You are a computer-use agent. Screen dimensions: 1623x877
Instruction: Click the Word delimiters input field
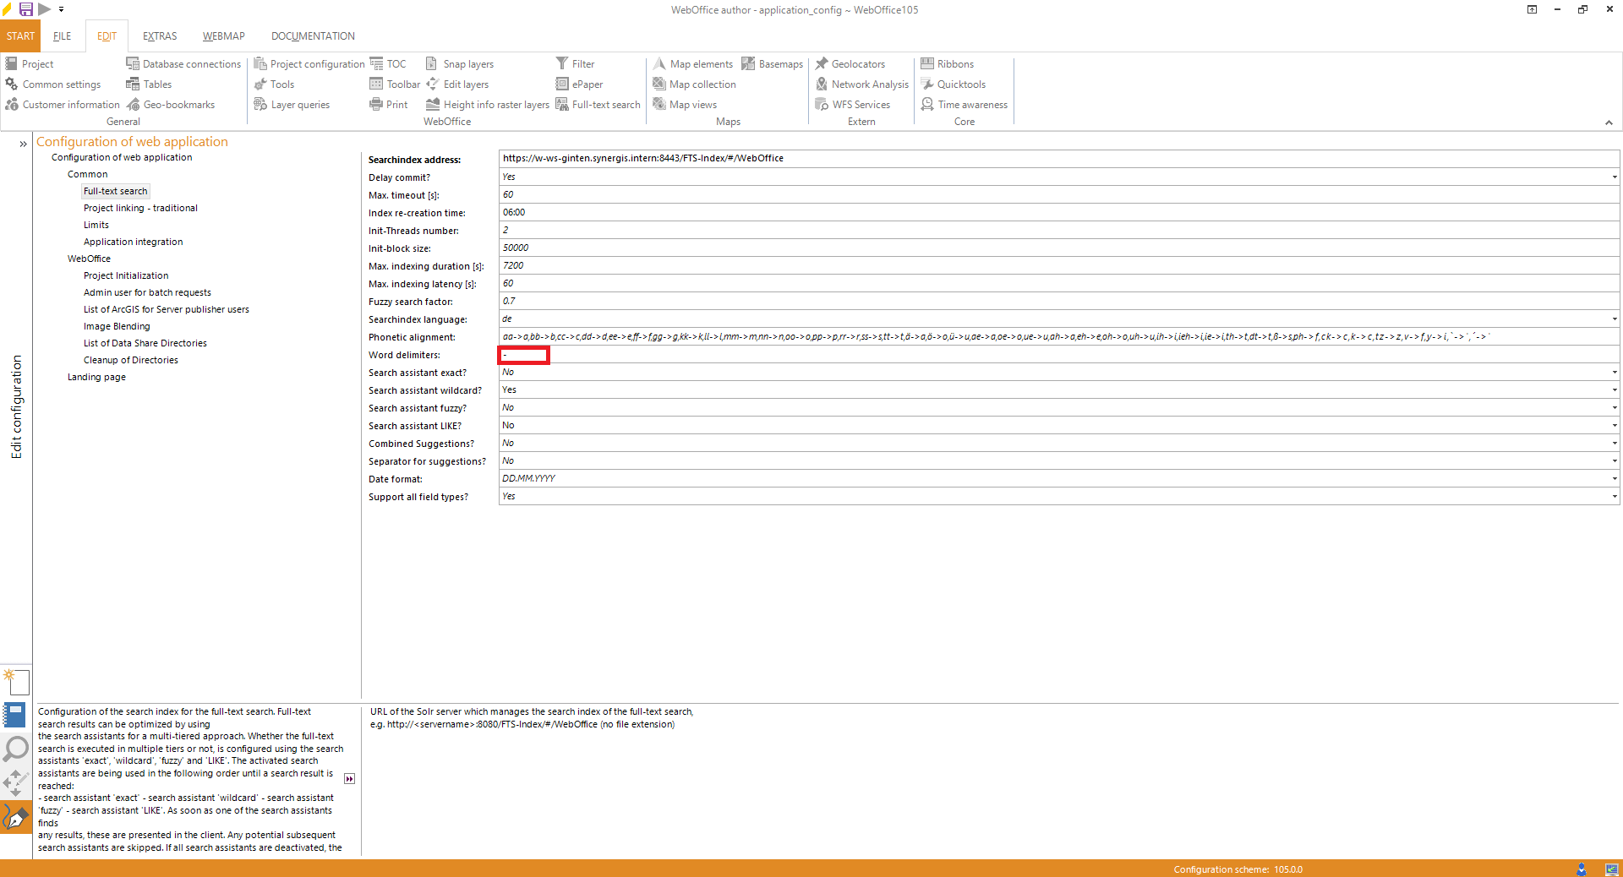click(523, 355)
